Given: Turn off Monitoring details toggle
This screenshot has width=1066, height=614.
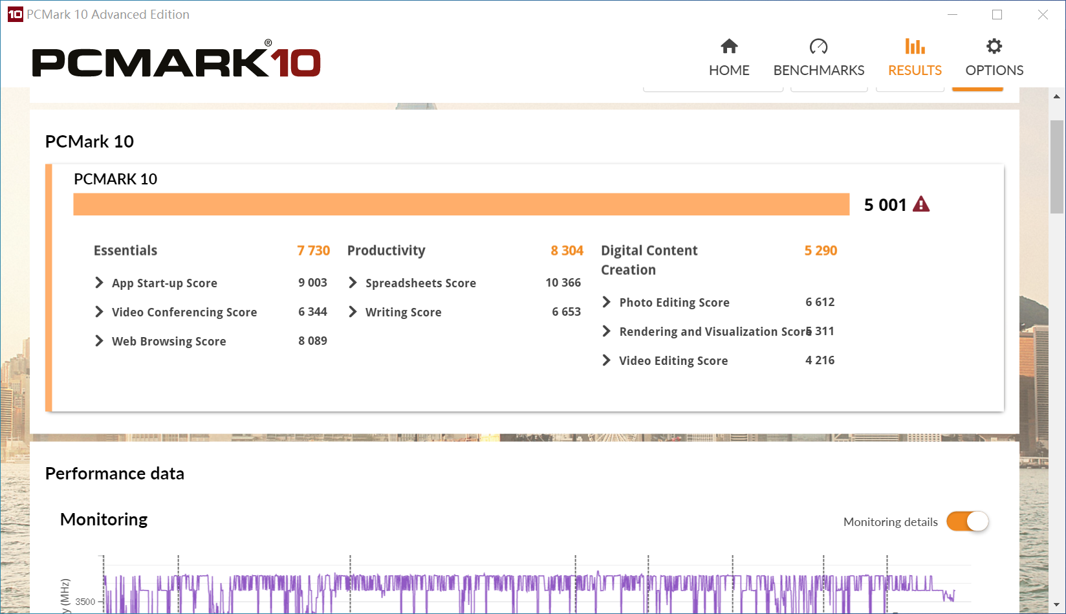Looking at the screenshot, I should 968,521.
